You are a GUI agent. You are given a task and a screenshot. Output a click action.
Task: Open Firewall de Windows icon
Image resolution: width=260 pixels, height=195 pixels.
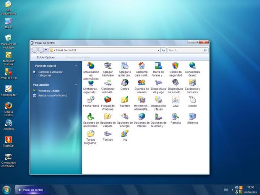click(108, 100)
